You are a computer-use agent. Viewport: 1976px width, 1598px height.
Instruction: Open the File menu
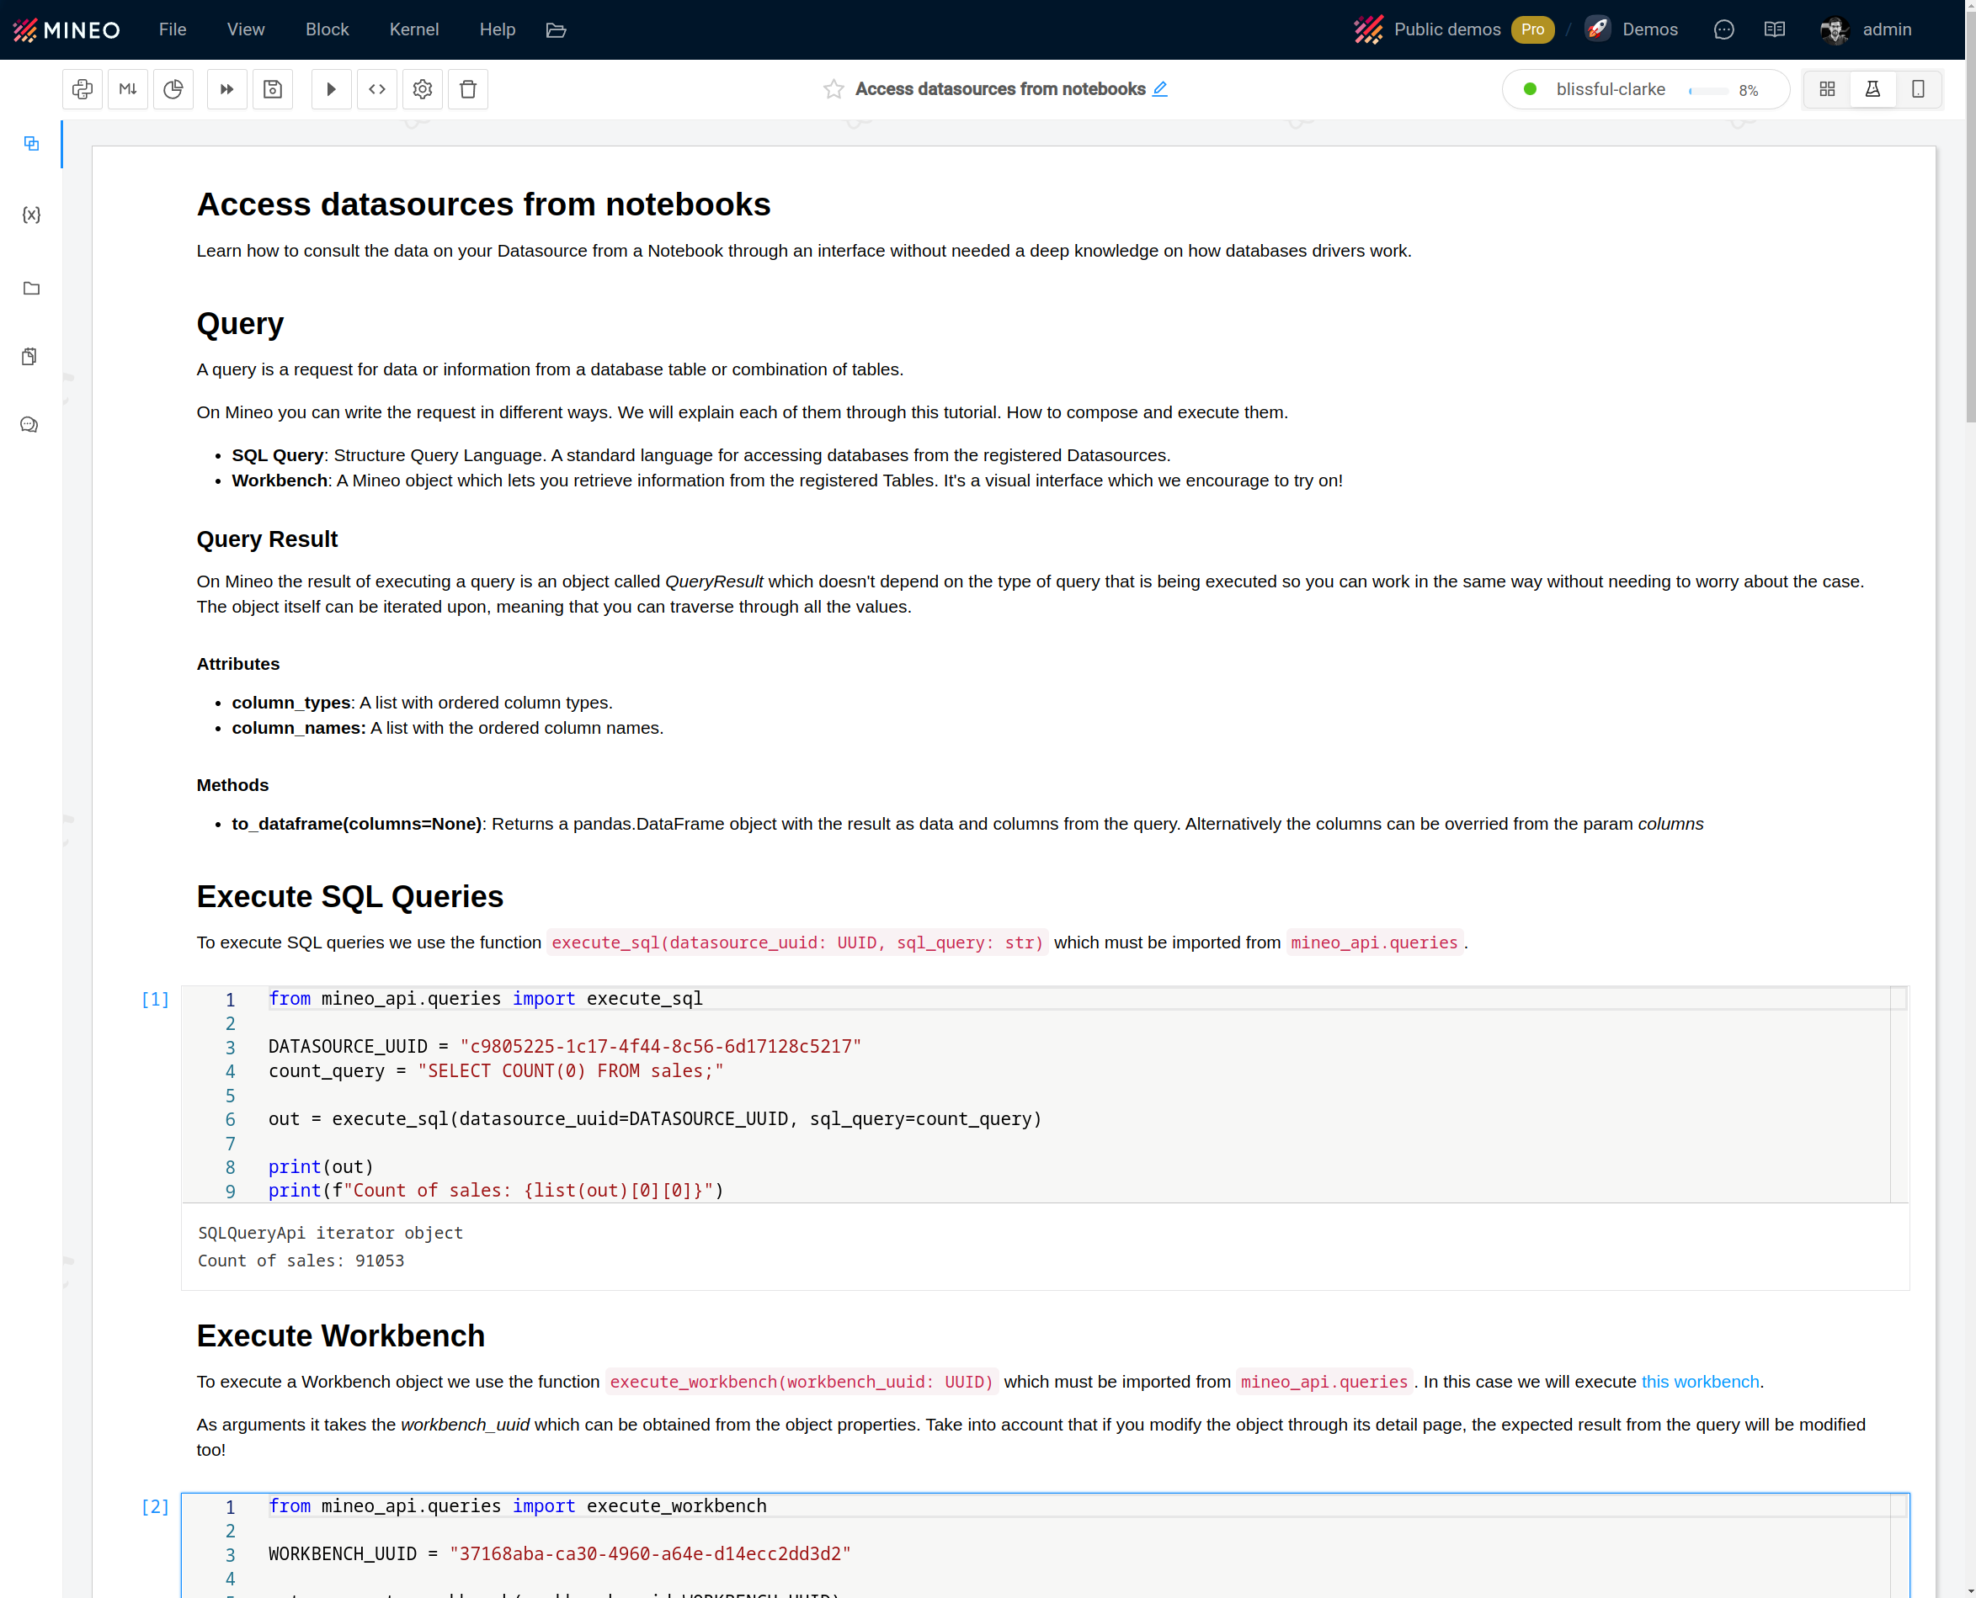coord(173,29)
